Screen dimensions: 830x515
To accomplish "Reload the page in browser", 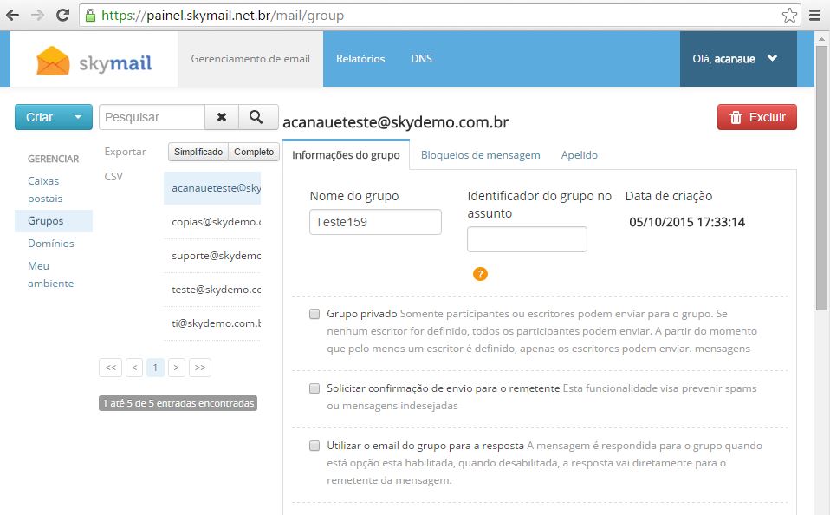I will [62, 15].
